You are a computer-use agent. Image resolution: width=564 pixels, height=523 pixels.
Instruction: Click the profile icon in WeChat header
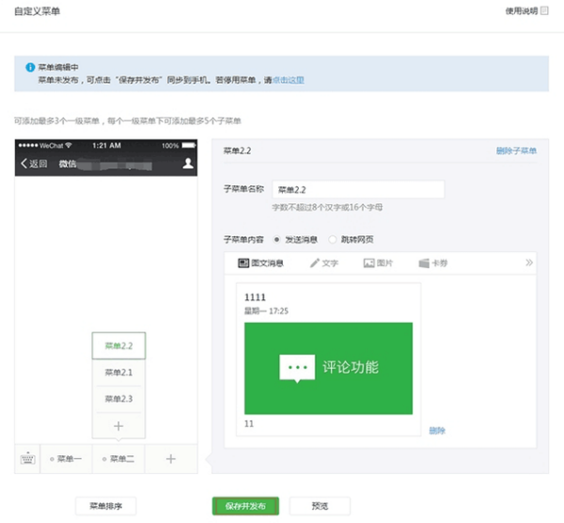[187, 163]
